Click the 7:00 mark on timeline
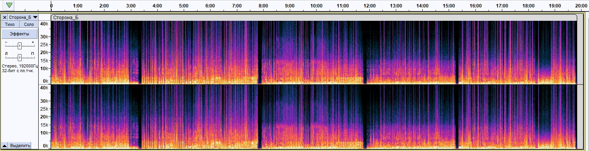The height and width of the screenshot is (151, 589). pos(237,6)
